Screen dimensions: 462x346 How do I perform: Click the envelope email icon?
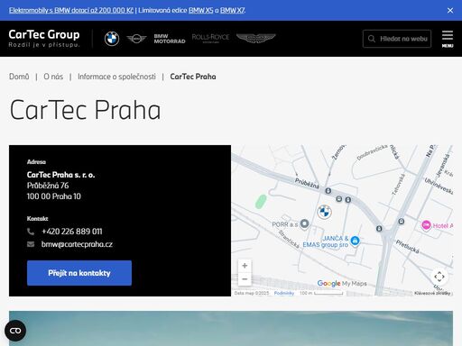click(31, 244)
